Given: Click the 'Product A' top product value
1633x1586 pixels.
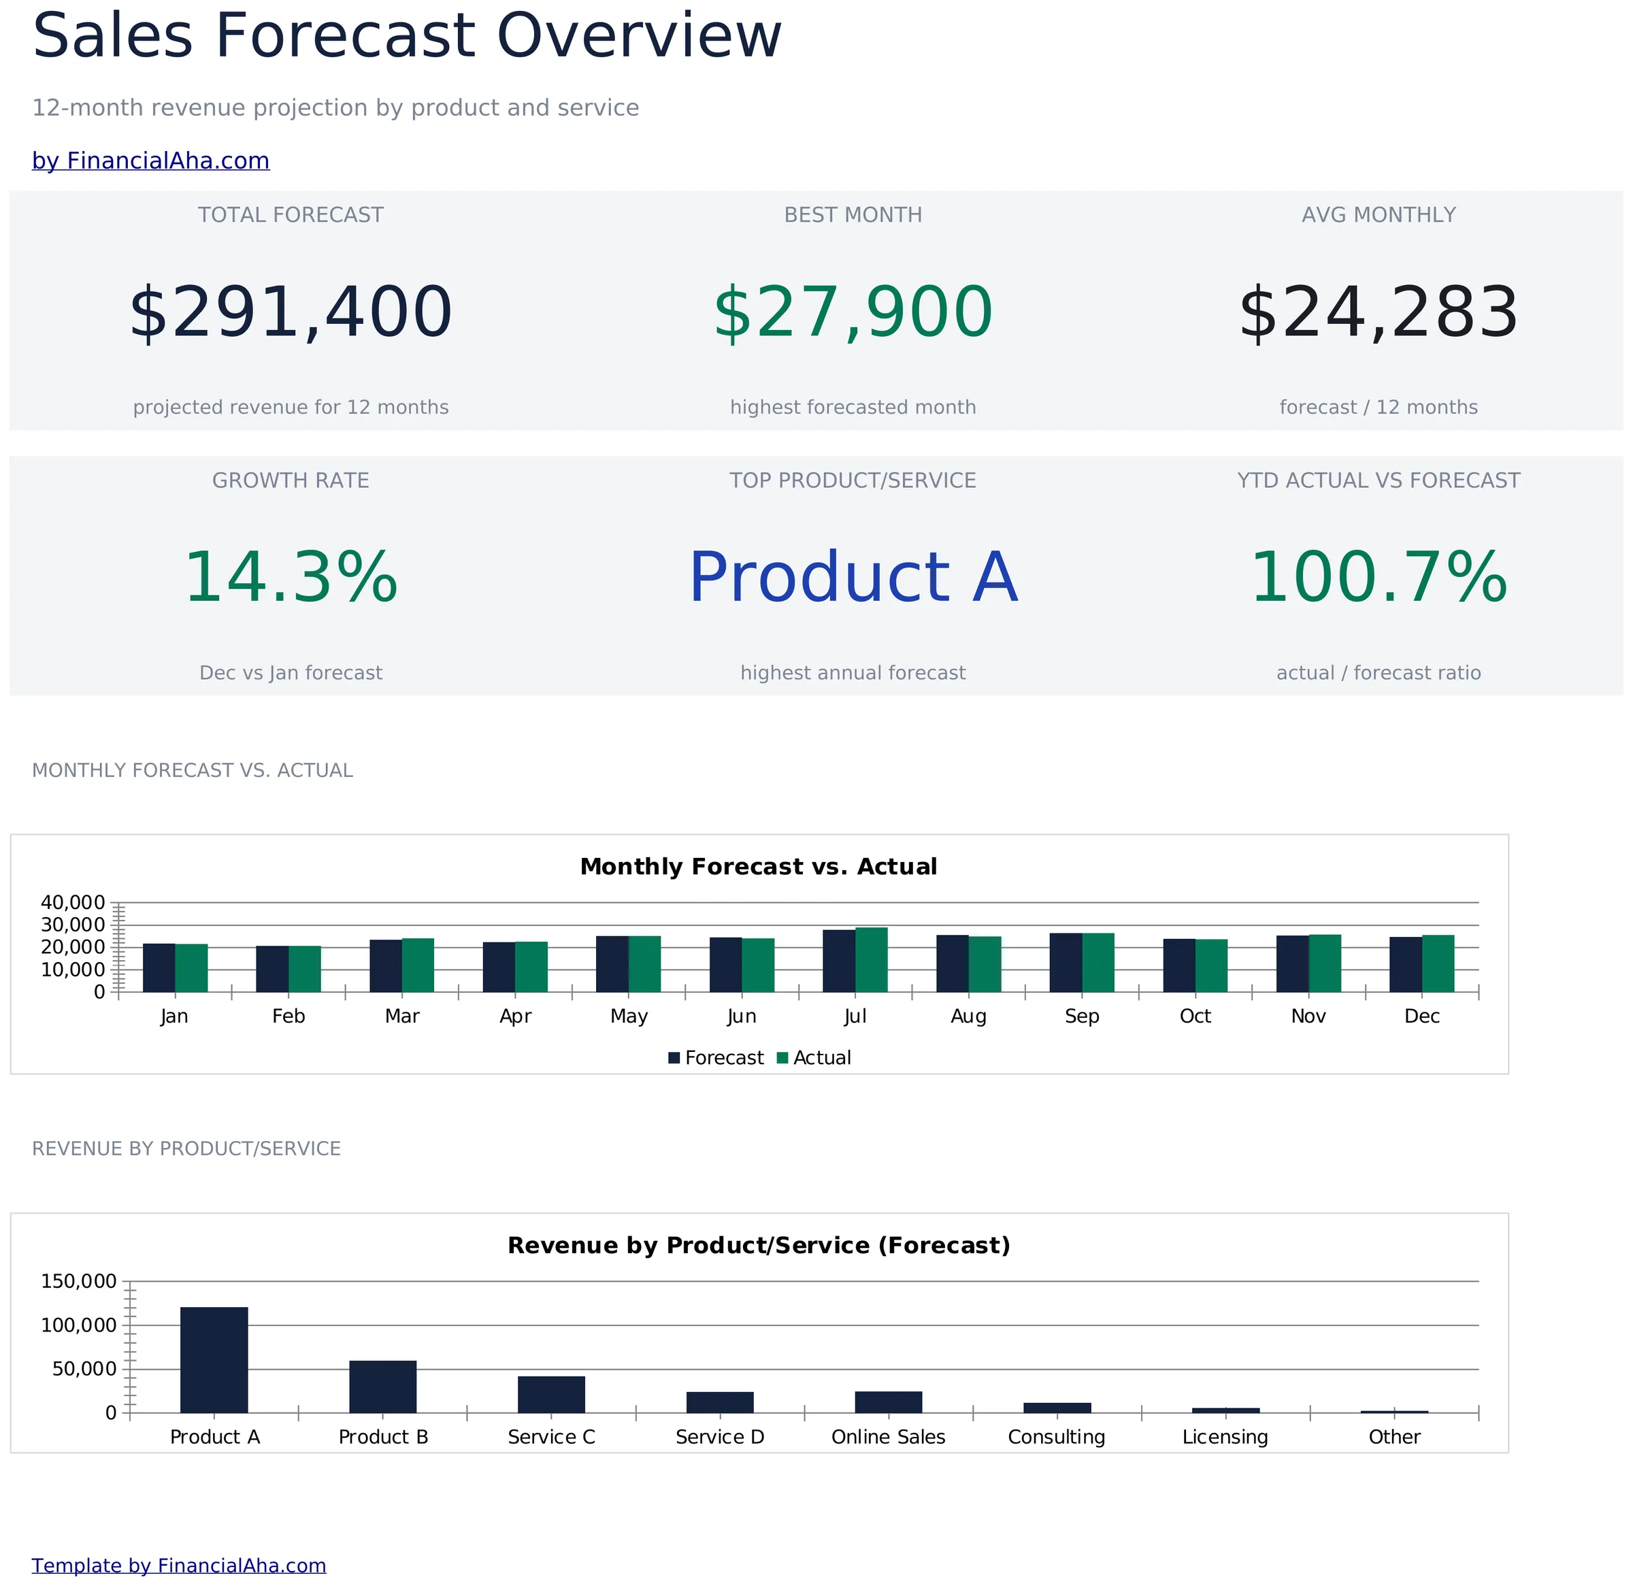Looking at the screenshot, I should [x=853, y=577].
